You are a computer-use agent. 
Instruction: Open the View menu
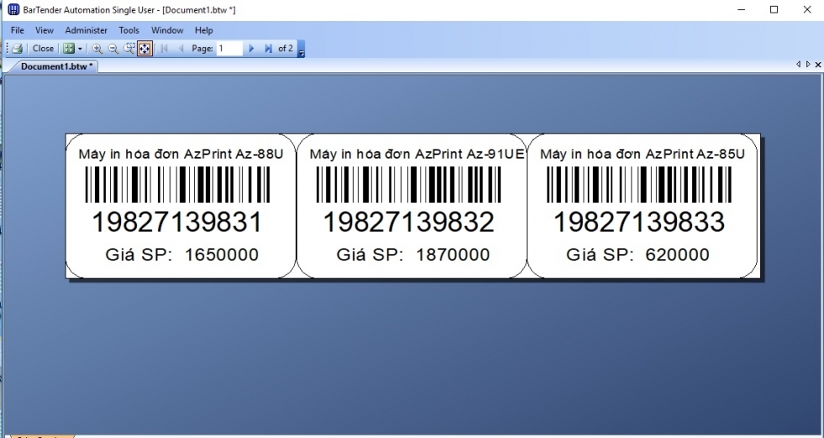44,30
